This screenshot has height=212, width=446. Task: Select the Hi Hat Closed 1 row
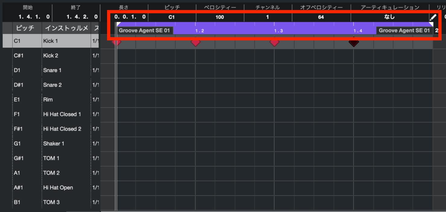(x=51, y=114)
